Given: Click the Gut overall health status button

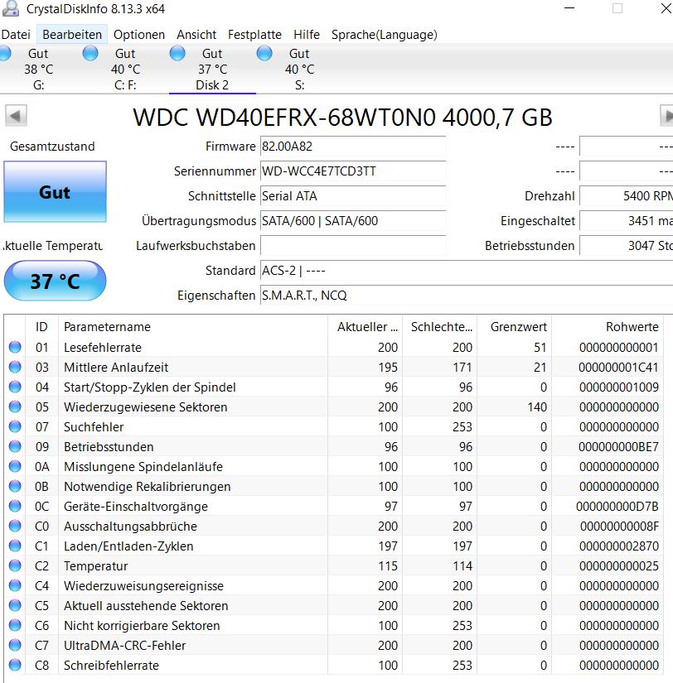Looking at the screenshot, I should point(55,192).
